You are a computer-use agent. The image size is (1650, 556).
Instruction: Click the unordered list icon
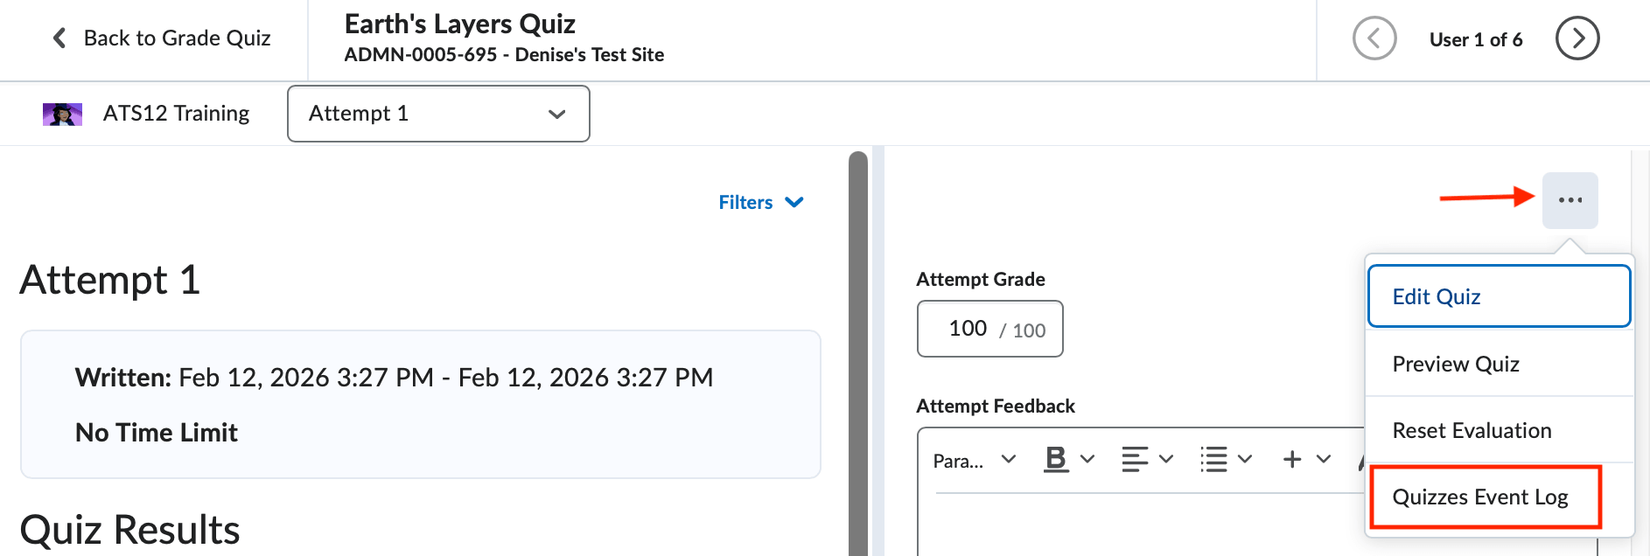[1214, 458]
